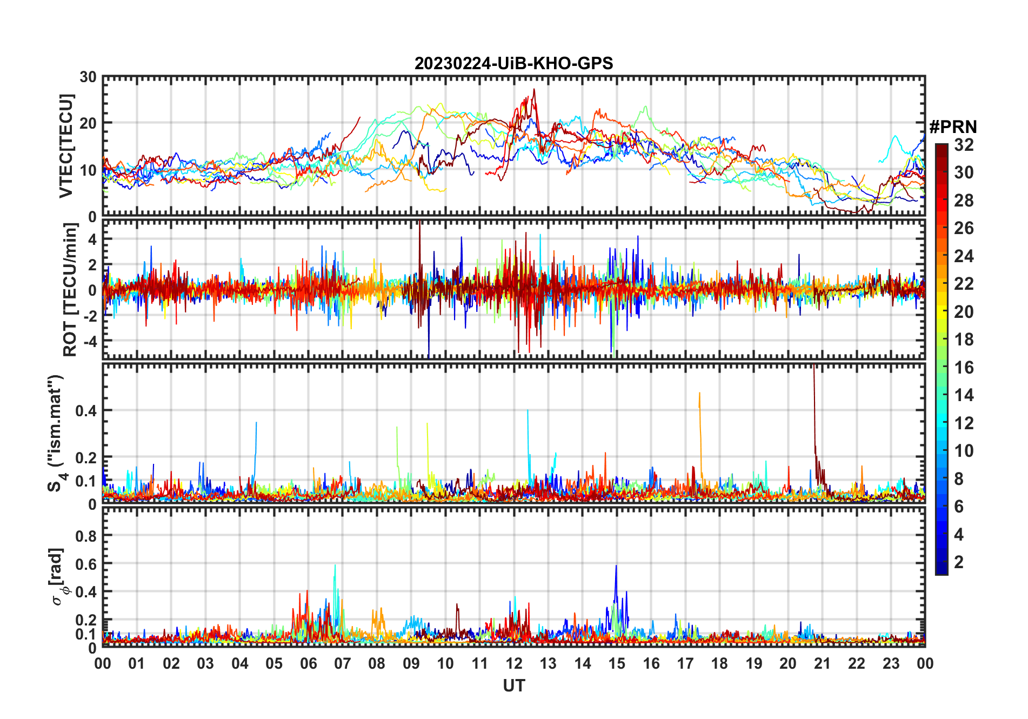This screenshot has width=1028, height=719.
Task: Click the colorbar tick label 32
Action: 964,145
